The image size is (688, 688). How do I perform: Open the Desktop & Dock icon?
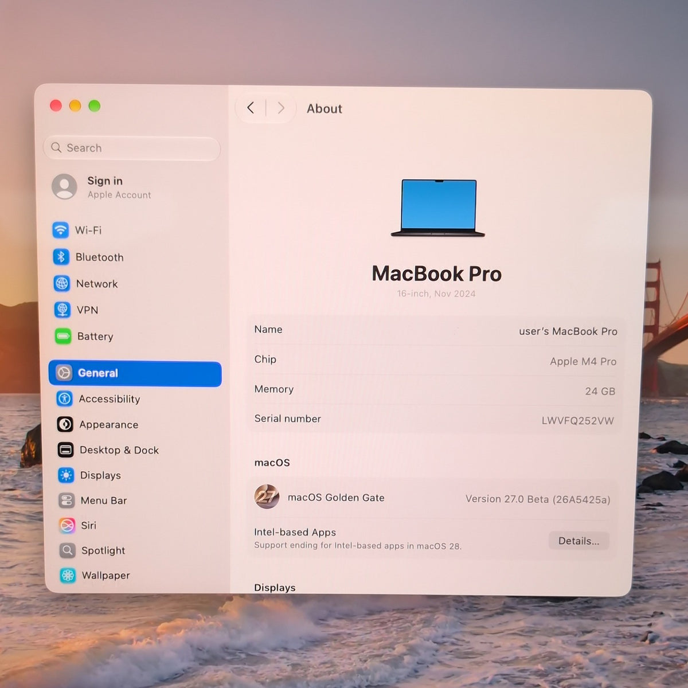coord(66,450)
